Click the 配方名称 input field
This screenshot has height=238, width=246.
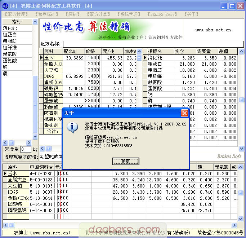tap(153, 44)
